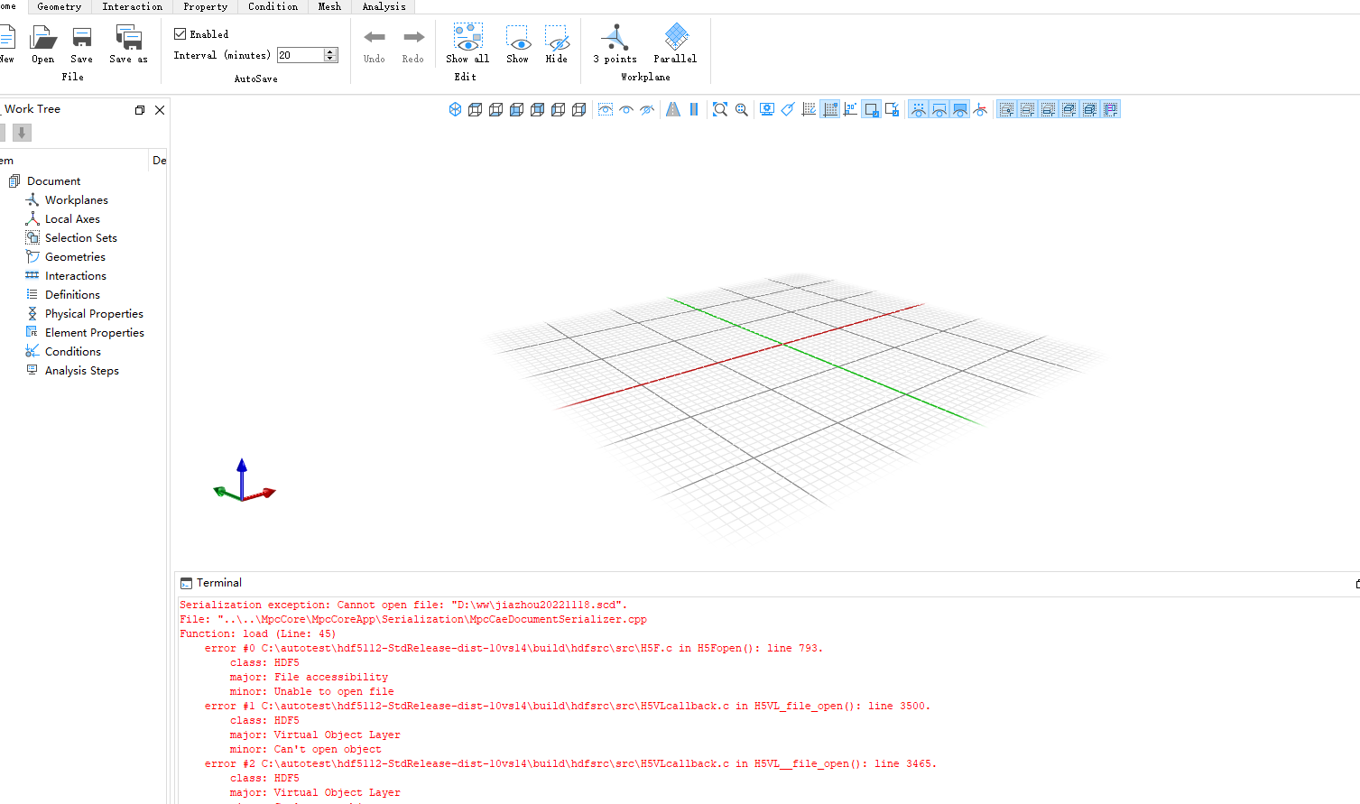Open the Condition ribbon tab
The width and height of the screenshot is (1360, 804).
click(x=273, y=6)
